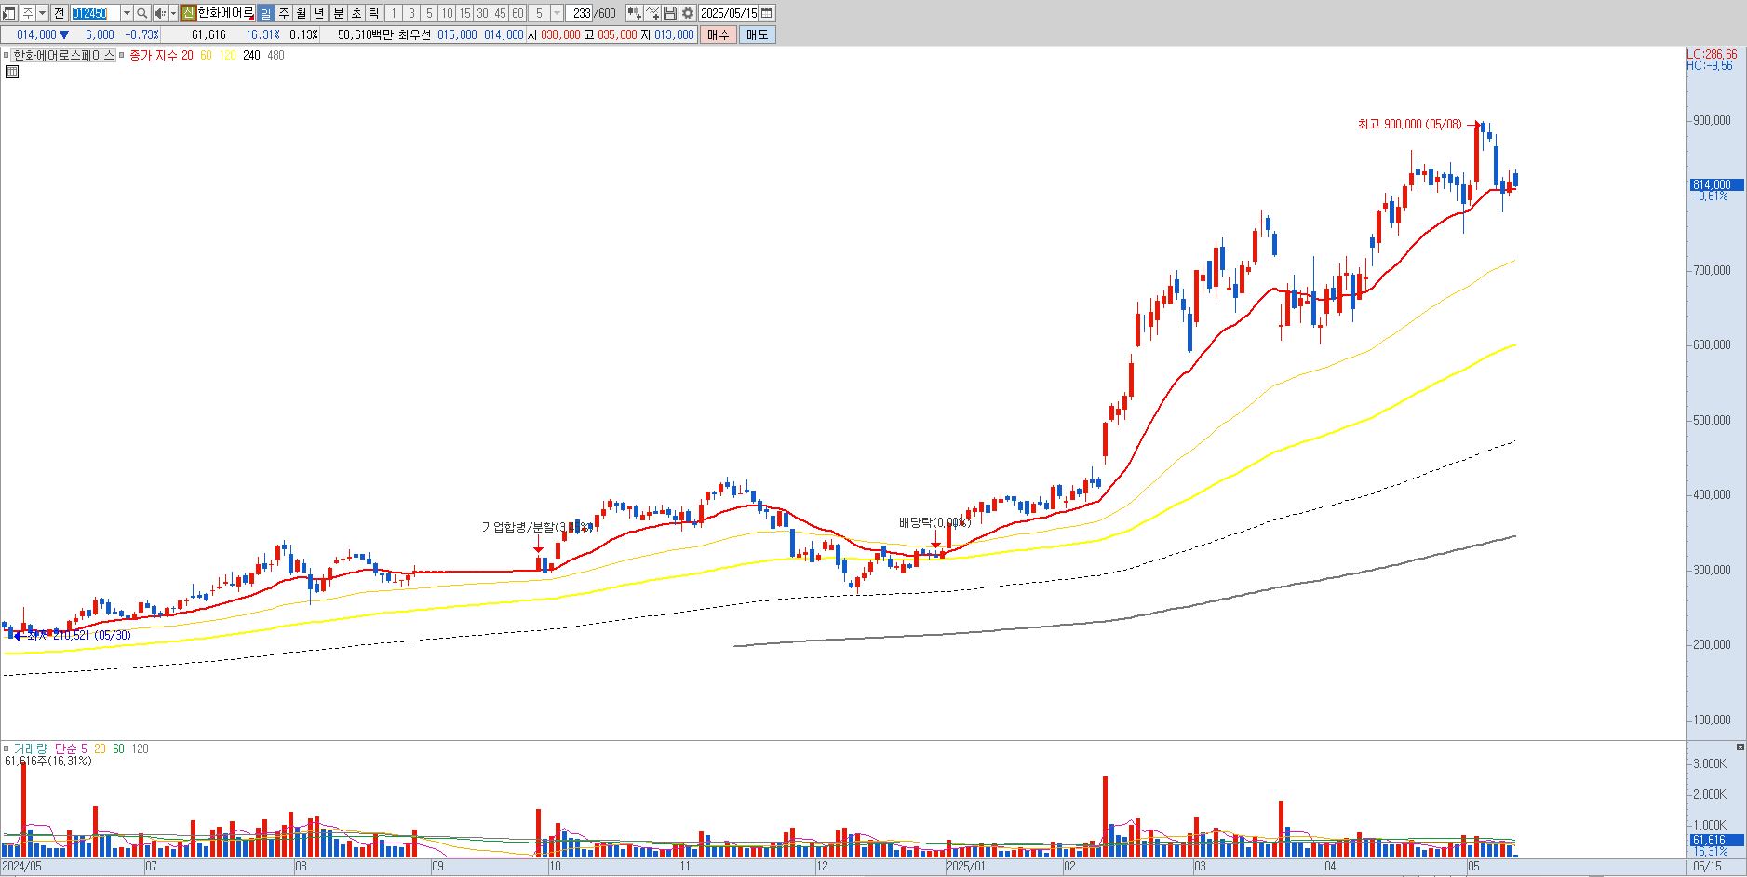Click the 240 moving average label
The height and width of the screenshot is (877, 1747).
pyautogui.click(x=251, y=55)
